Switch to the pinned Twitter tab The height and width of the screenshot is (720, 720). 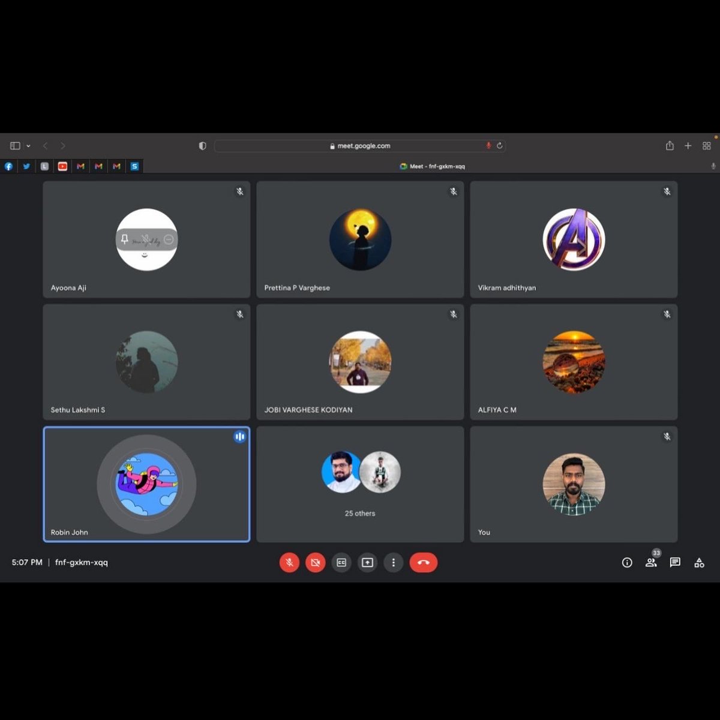point(26,166)
